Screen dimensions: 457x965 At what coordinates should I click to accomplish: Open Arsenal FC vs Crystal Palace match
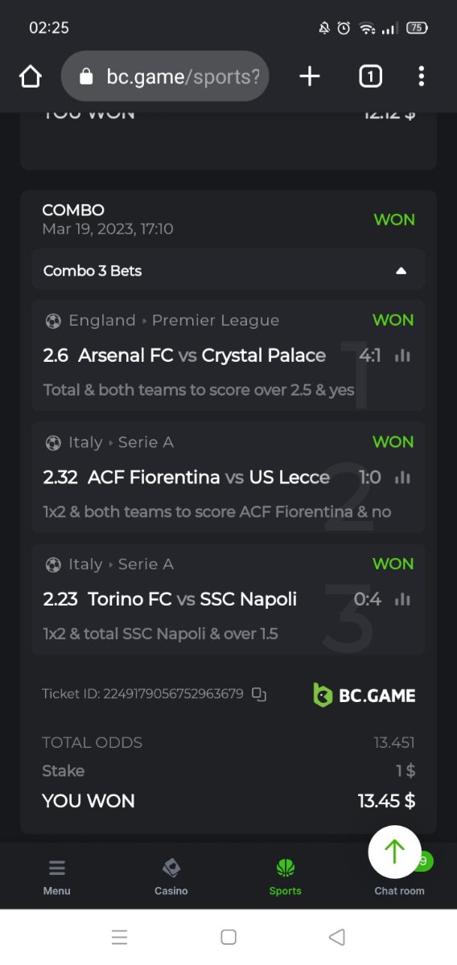pyautogui.click(x=184, y=355)
